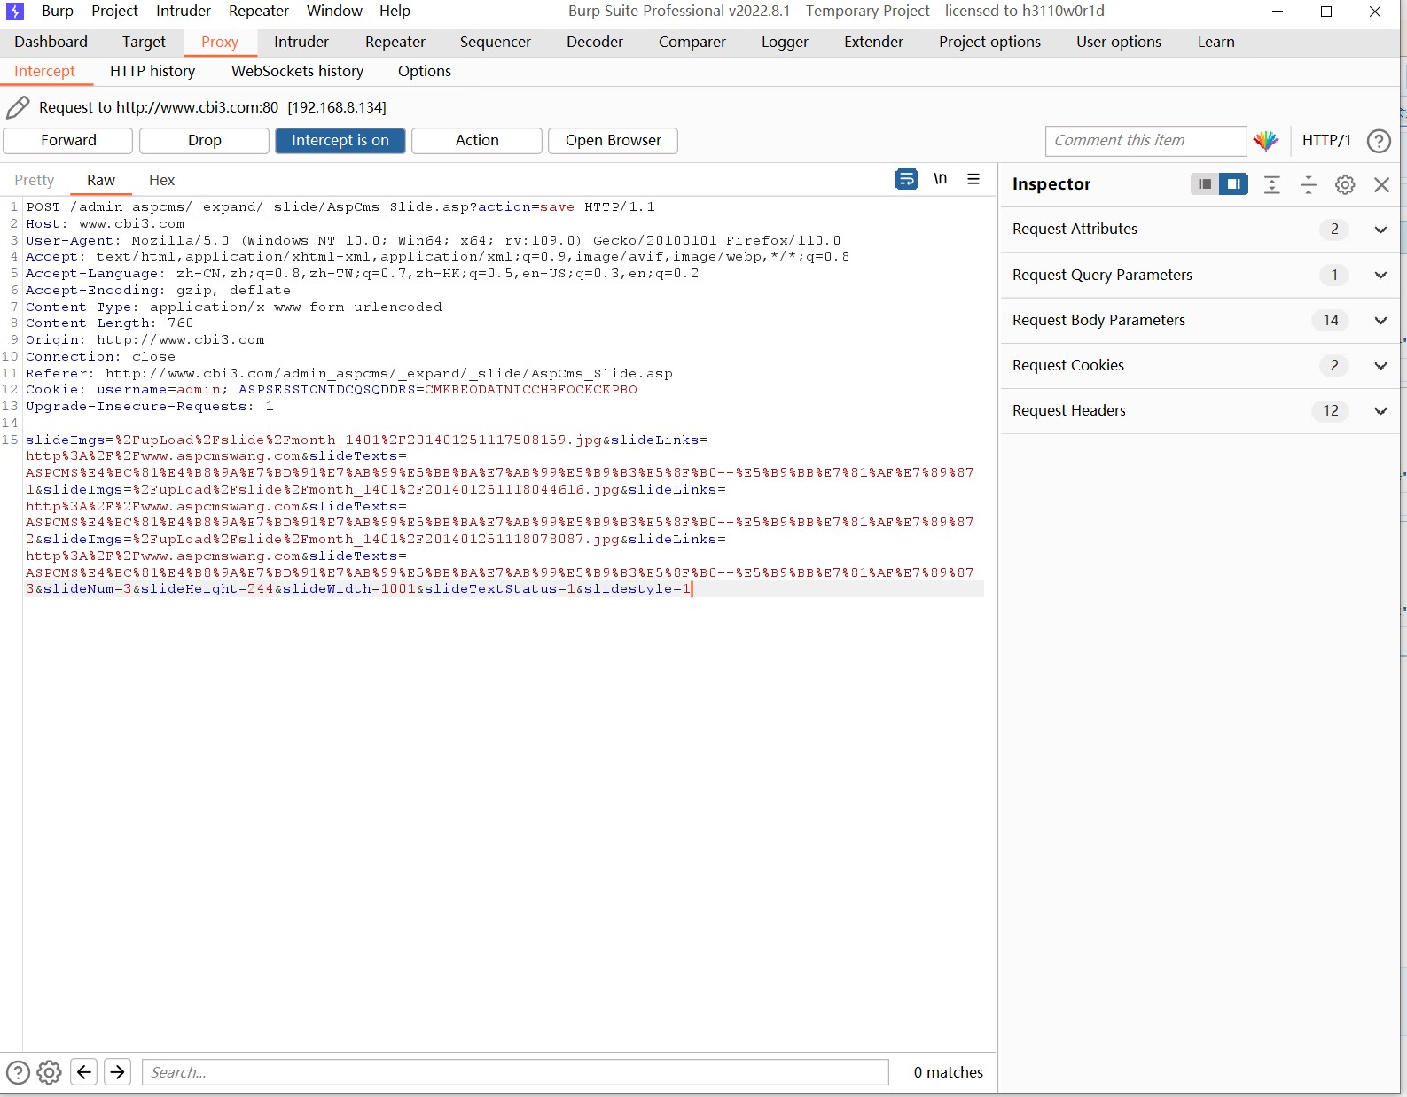This screenshot has height=1097, width=1407.
Task: Click the help question mark near HTTP/1
Action: (x=1379, y=141)
